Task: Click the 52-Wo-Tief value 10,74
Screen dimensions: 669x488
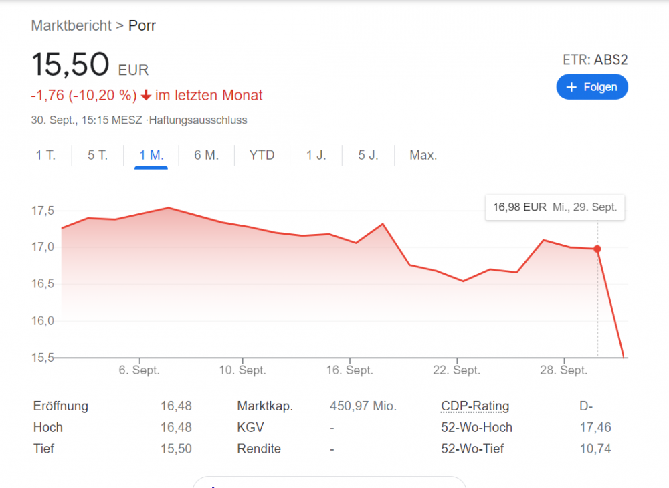Action: point(595,449)
